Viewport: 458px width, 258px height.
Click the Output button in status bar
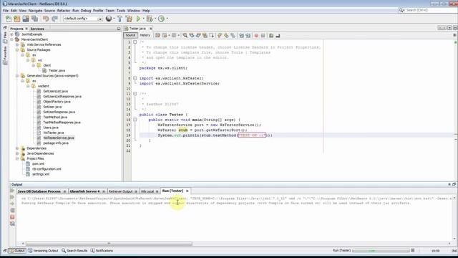17,251
